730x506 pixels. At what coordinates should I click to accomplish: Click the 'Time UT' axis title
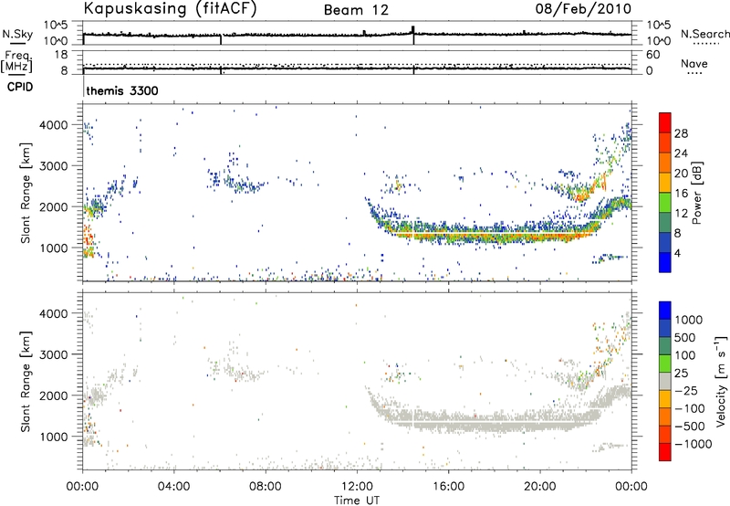(357, 501)
